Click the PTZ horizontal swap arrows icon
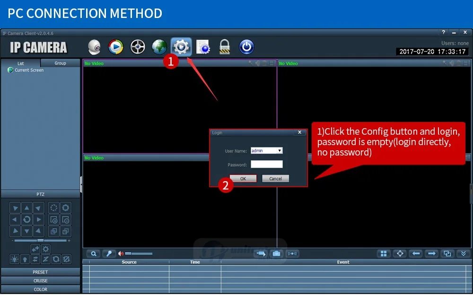Image resolution: width=473 pixels, height=295 pixels. (x=35, y=249)
